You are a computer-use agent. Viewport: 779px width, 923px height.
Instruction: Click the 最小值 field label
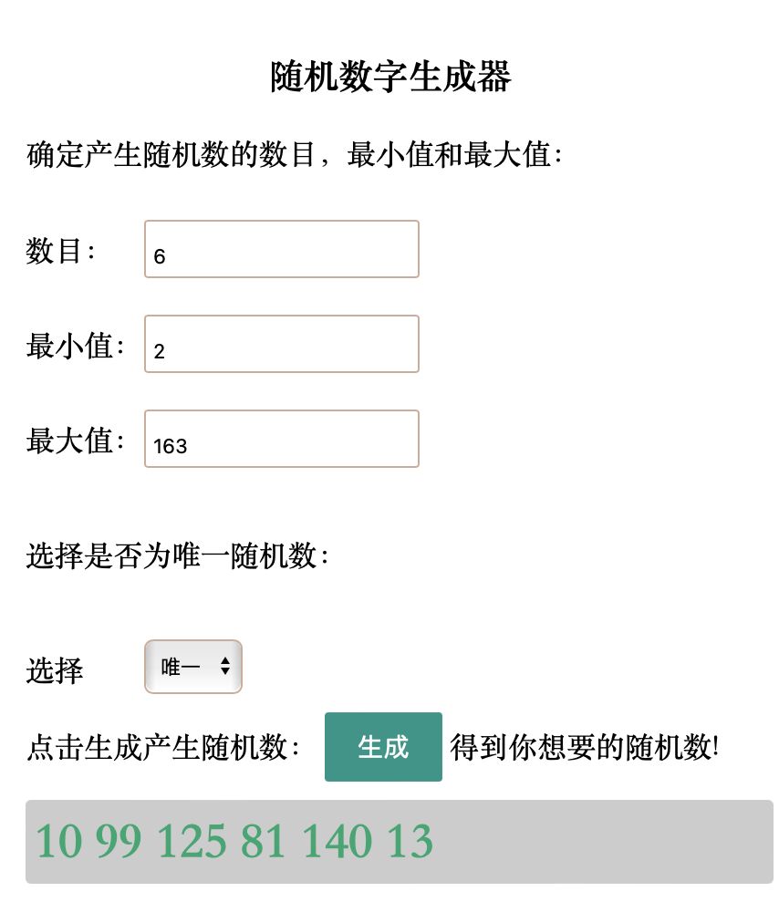[75, 346]
